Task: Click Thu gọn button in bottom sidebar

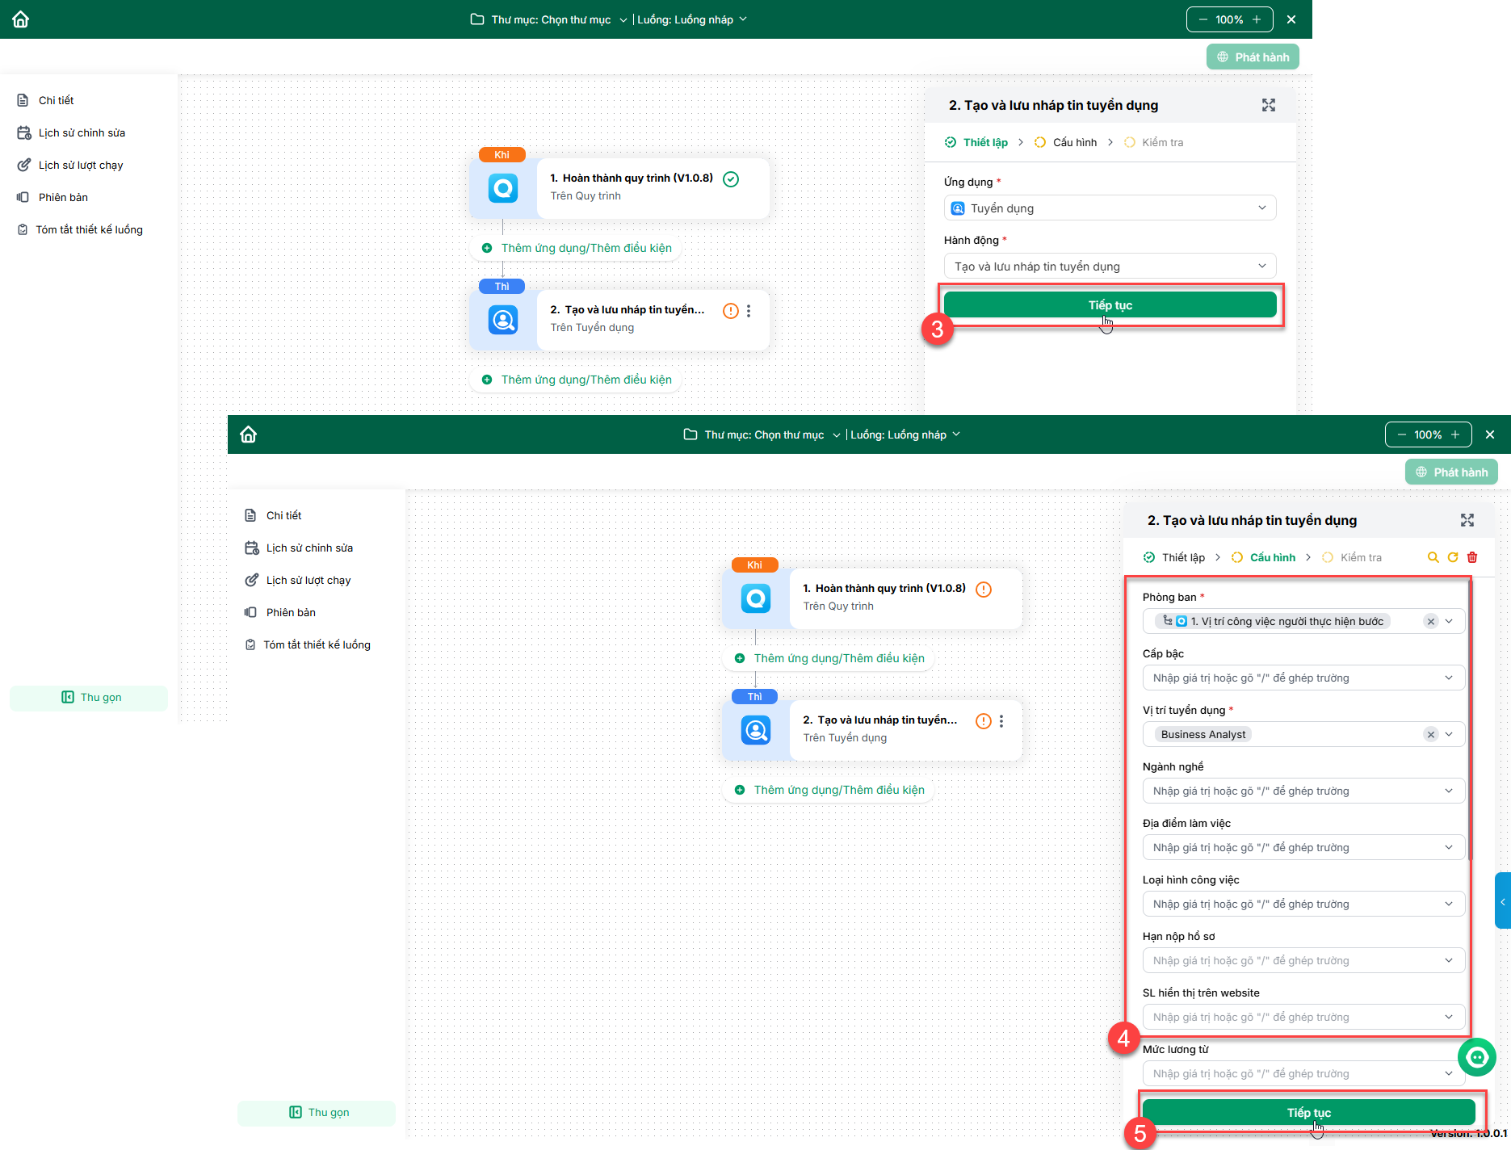Action: pyautogui.click(x=317, y=1113)
